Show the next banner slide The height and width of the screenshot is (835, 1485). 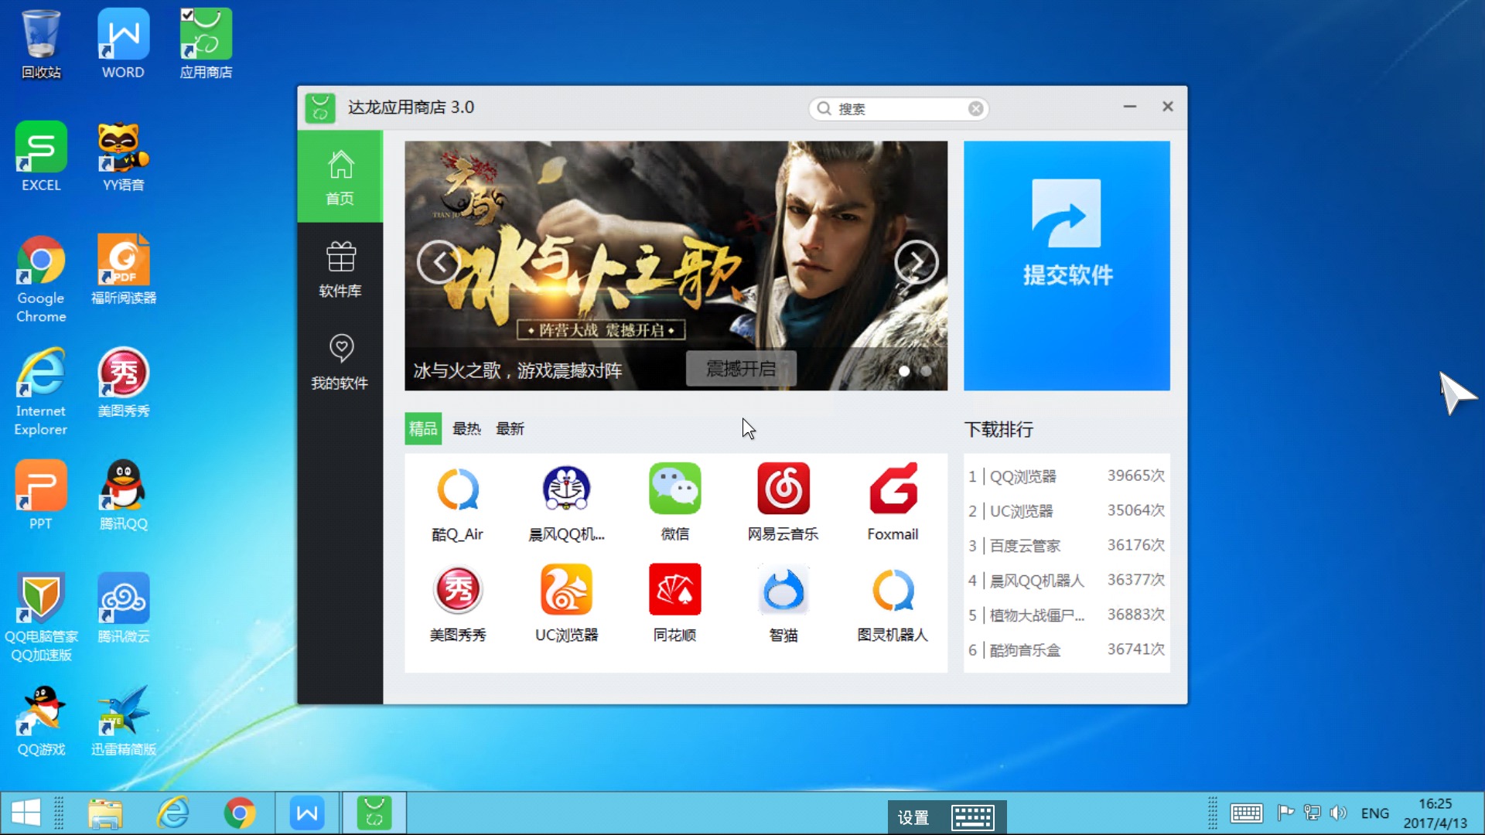pos(917,263)
